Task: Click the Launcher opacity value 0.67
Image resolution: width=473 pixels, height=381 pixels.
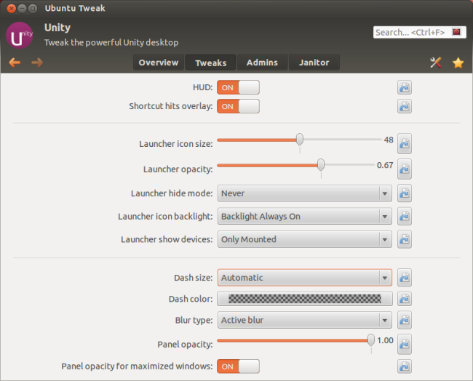Action: coord(385,165)
